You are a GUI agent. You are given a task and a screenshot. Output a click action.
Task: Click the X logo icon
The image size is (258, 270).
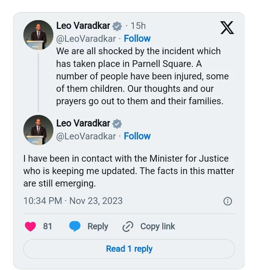[227, 27]
